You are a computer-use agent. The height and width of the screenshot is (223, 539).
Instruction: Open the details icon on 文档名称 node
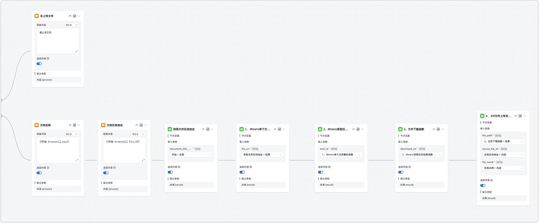click(x=74, y=125)
